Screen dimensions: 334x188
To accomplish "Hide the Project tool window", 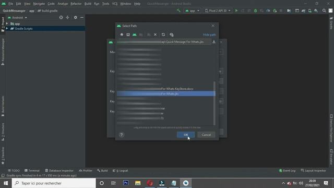I will [x=82, y=17].
